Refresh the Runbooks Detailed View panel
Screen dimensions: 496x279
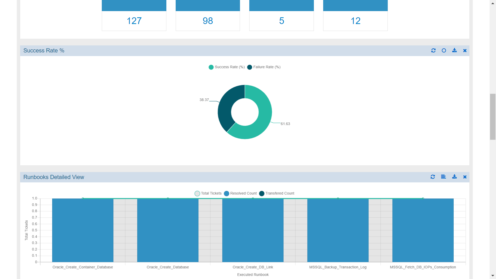pyautogui.click(x=433, y=177)
